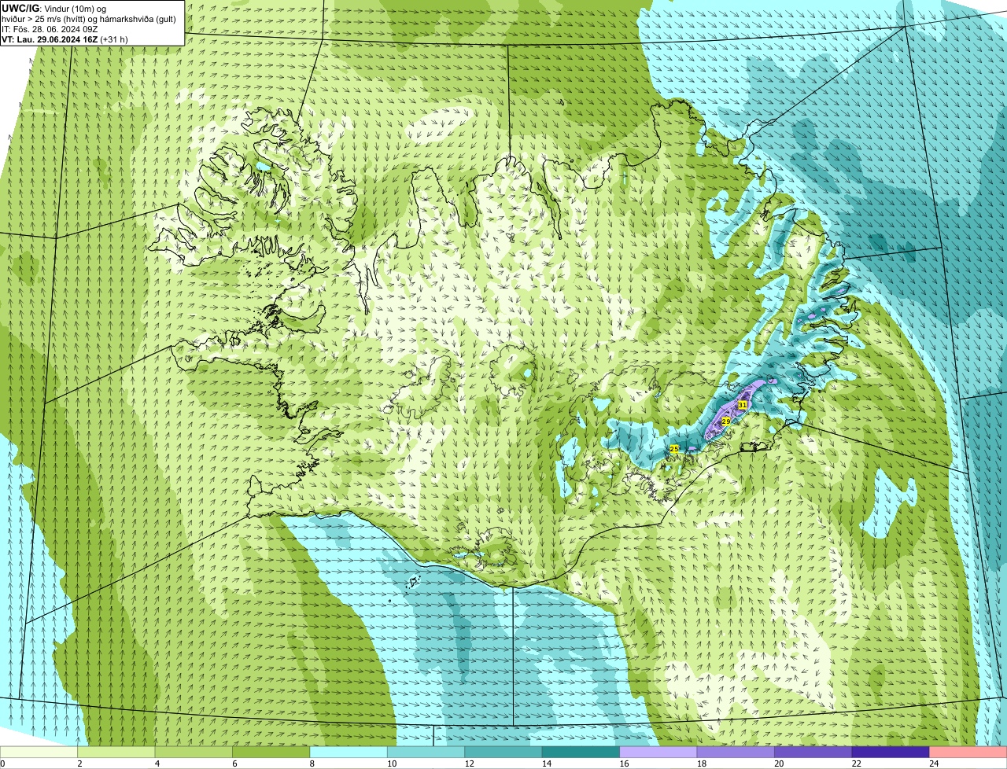This screenshot has width=1007, height=769.
Task: Click the 'IT: Fös. 28. 06. 2024 09Z' line
Action: pyautogui.click(x=50, y=29)
